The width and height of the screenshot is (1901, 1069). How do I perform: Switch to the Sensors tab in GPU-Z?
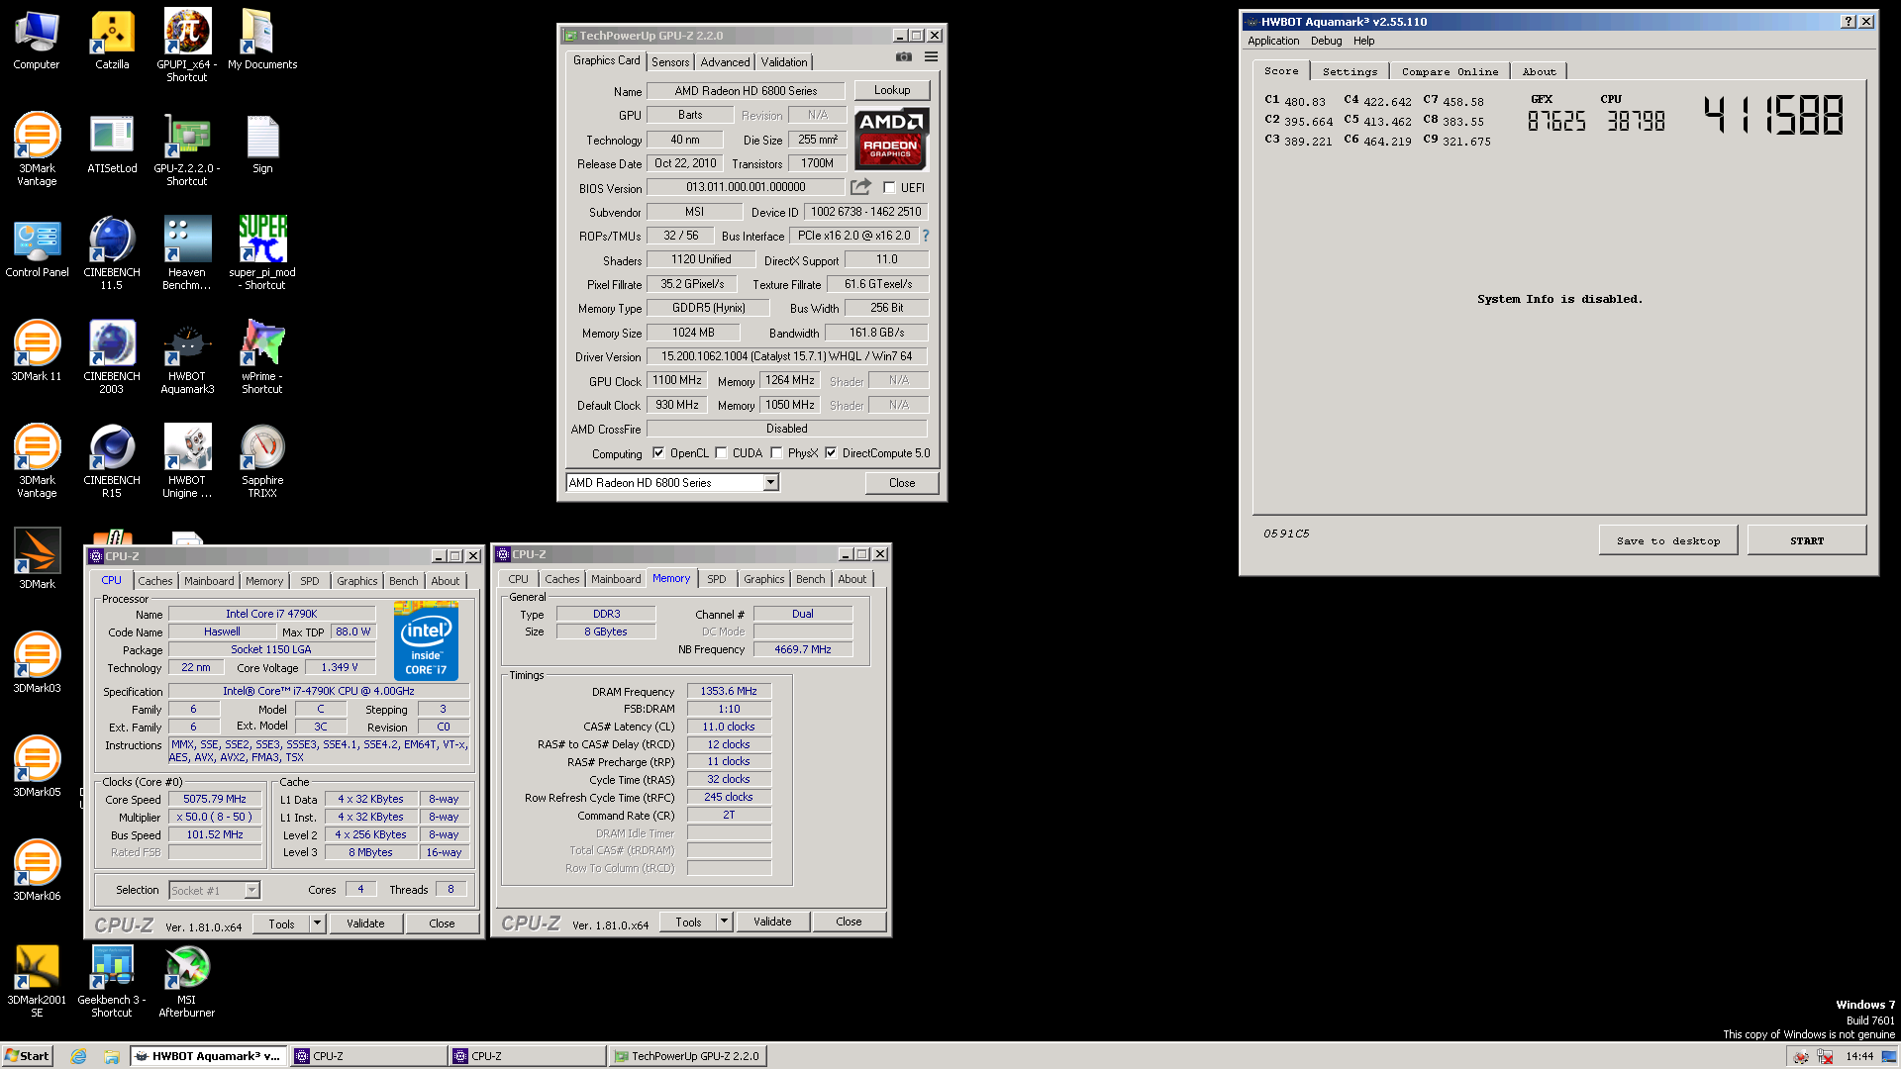click(670, 62)
